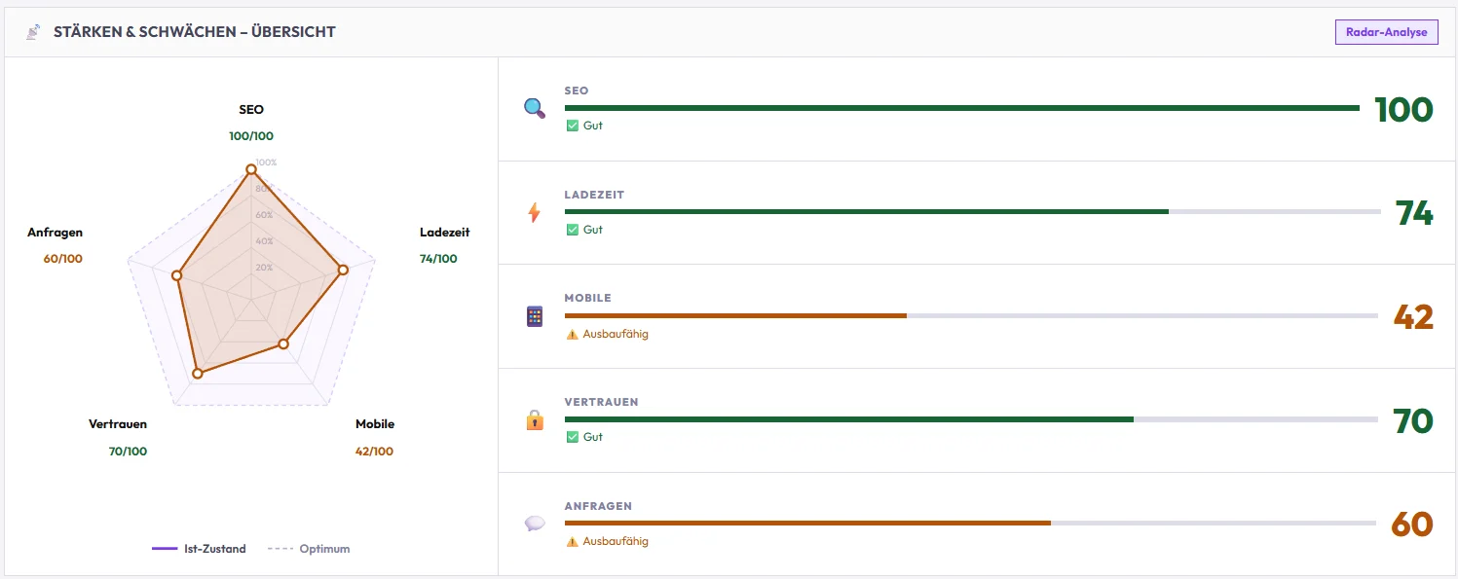
Task: Click the Vertrauen label on radar chart
Action: 118,424
